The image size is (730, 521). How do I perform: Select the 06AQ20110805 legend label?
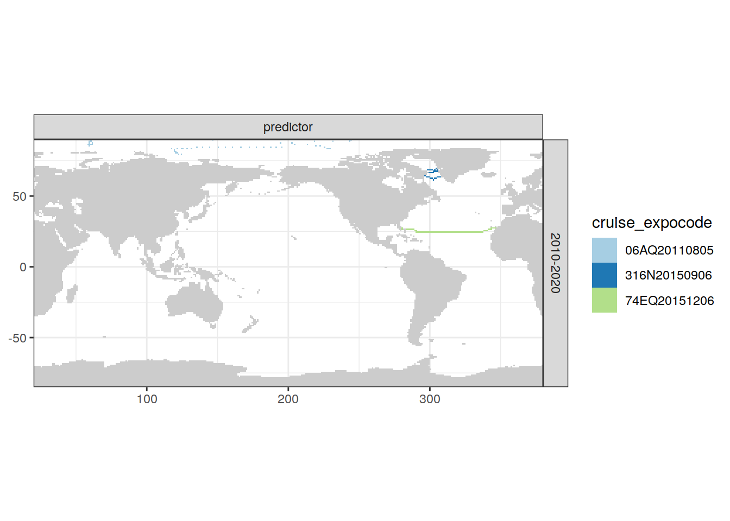click(669, 250)
